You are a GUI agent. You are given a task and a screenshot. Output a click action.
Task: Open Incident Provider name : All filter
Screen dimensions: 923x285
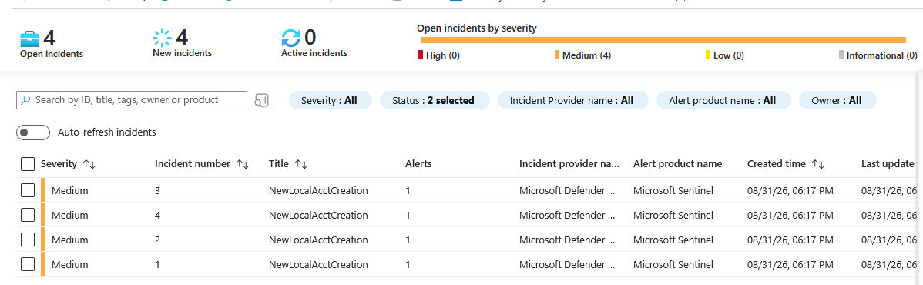(572, 101)
